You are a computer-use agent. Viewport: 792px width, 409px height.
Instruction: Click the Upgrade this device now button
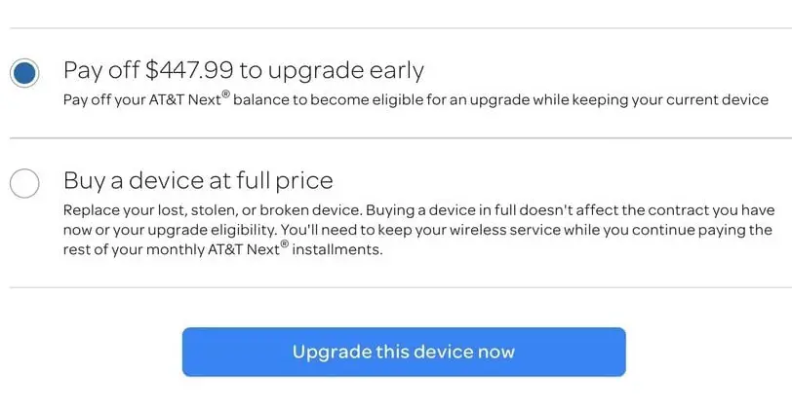pyautogui.click(x=403, y=352)
